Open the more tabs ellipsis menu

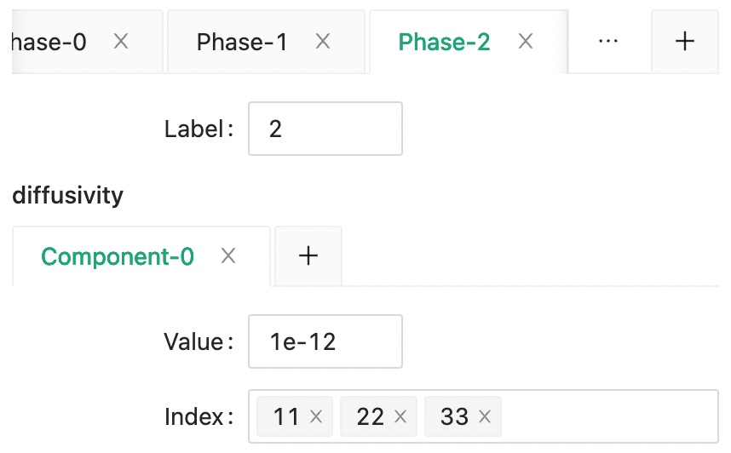click(x=608, y=41)
